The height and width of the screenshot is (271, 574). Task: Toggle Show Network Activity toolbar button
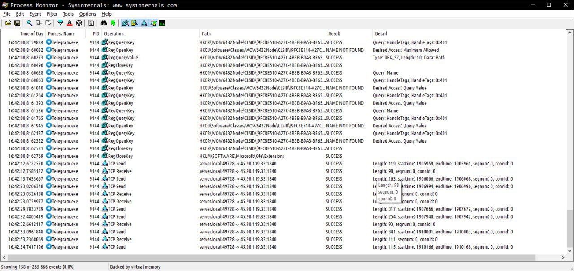click(x=144, y=23)
